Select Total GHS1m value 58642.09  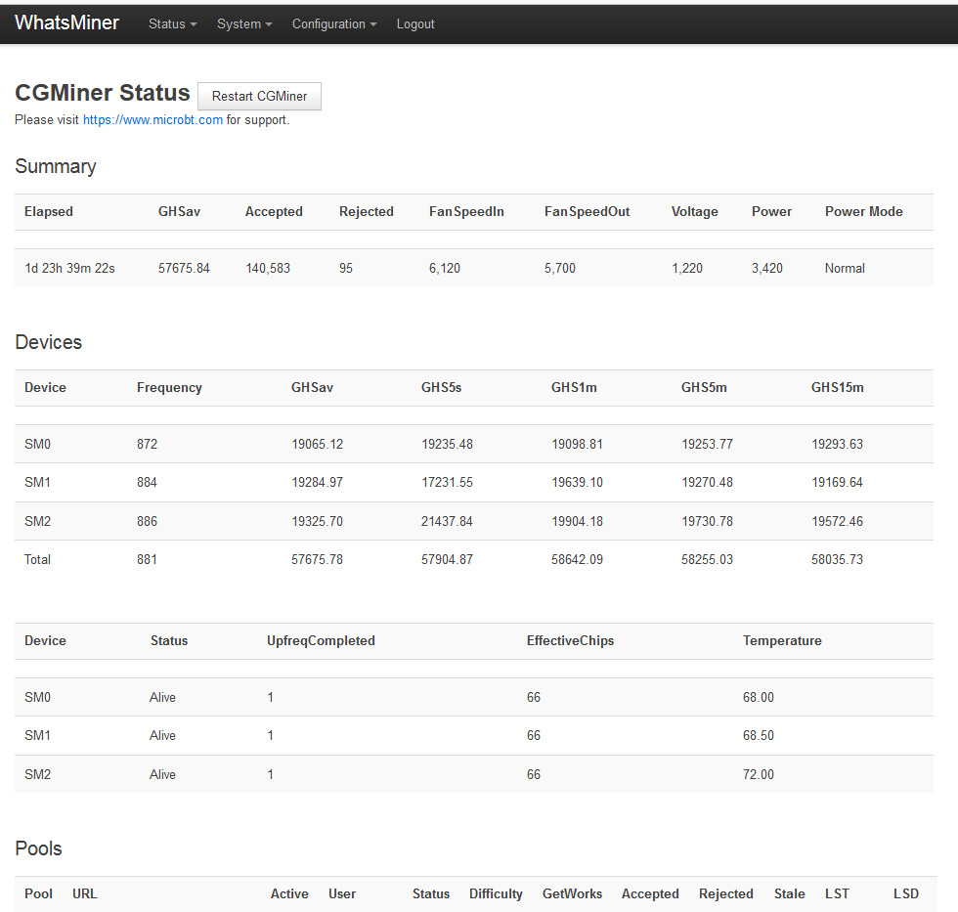click(577, 559)
